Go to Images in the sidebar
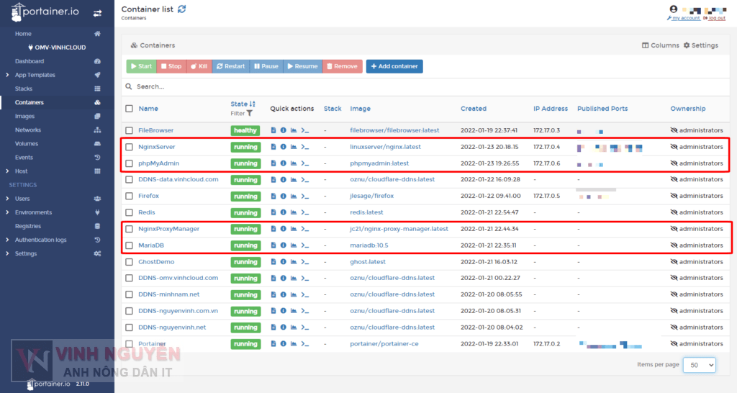The image size is (737, 393). (24, 116)
